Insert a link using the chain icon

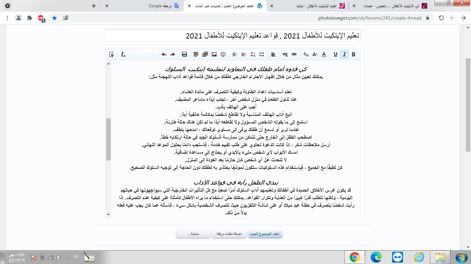(x=294, y=54)
